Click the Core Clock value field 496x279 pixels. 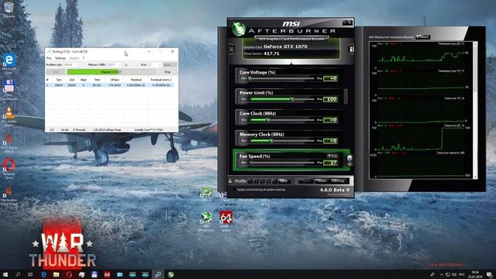[x=331, y=120]
